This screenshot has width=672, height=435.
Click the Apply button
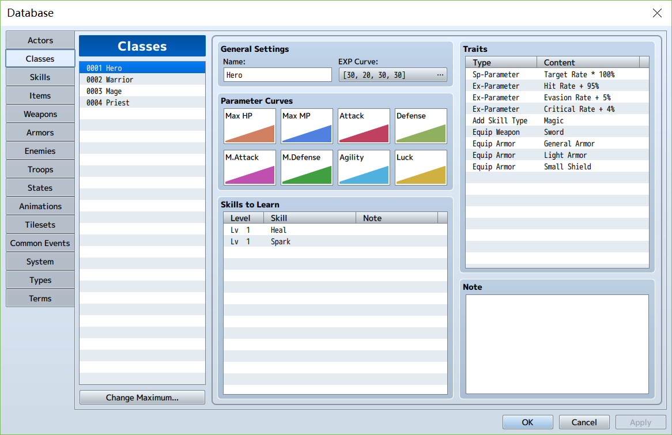click(x=641, y=422)
